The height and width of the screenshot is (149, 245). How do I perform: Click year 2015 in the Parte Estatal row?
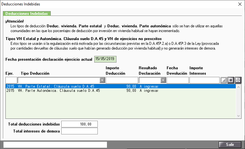click(10, 86)
